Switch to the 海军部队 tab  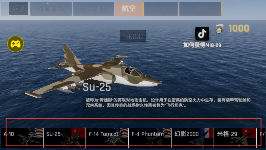click(93, 9)
